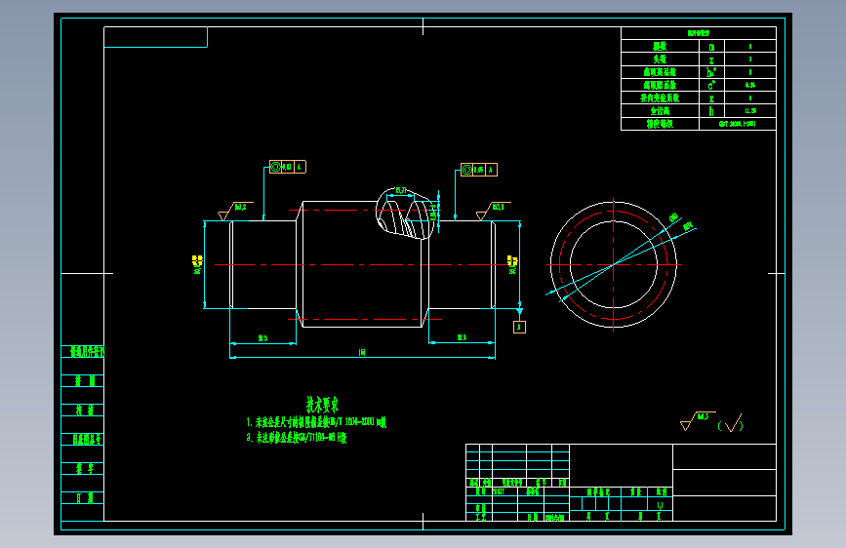Click the GB/T standard value in table's last row
Image resolution: width=846 pixels, height=548 pixels.
pos(738,124)
